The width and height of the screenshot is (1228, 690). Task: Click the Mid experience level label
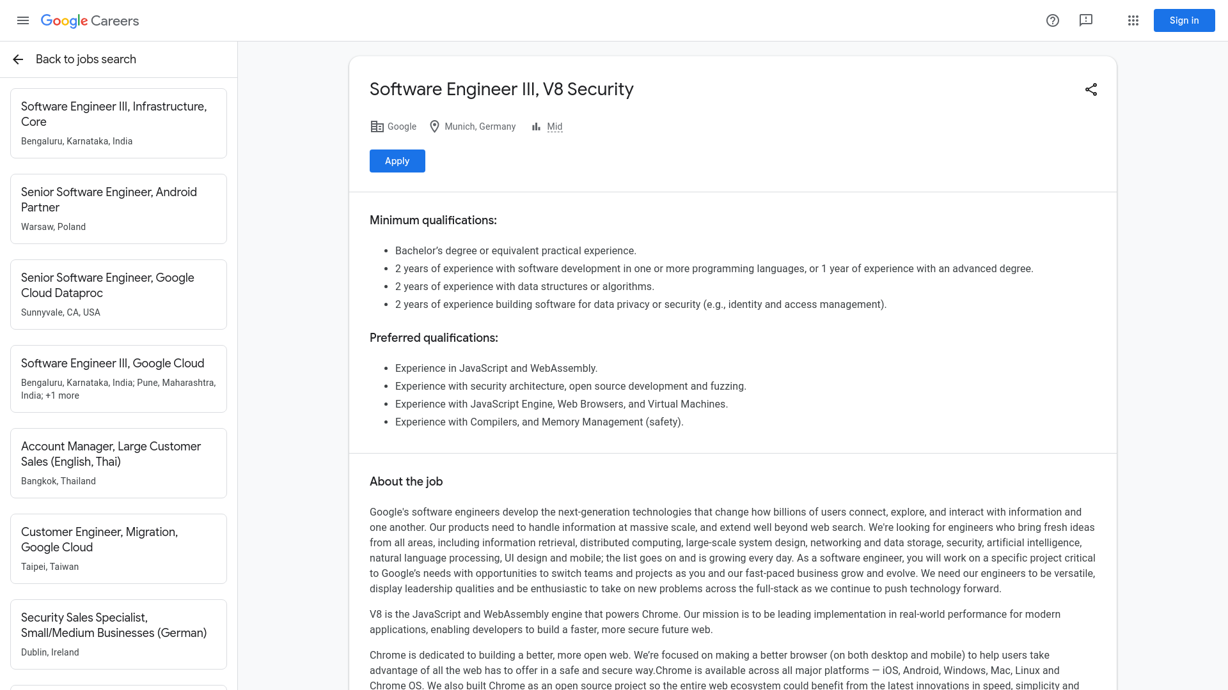pyautogui.click(x=555, y=126)
